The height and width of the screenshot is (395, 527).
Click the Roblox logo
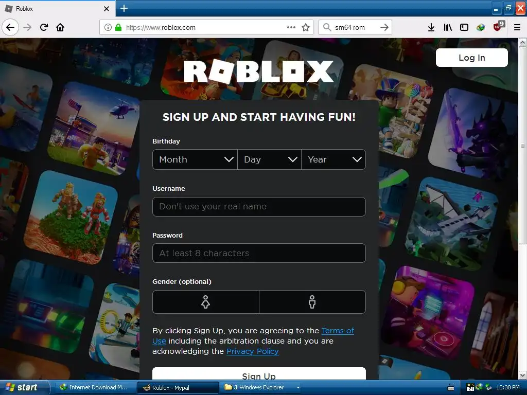point(259,71)
